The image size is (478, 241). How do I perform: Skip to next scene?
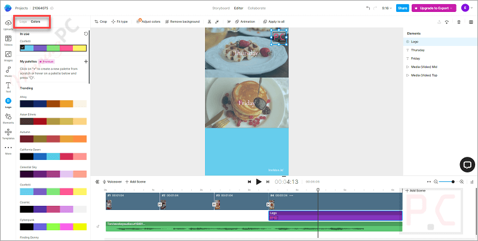pyautogui.click(x=268, y=182)
